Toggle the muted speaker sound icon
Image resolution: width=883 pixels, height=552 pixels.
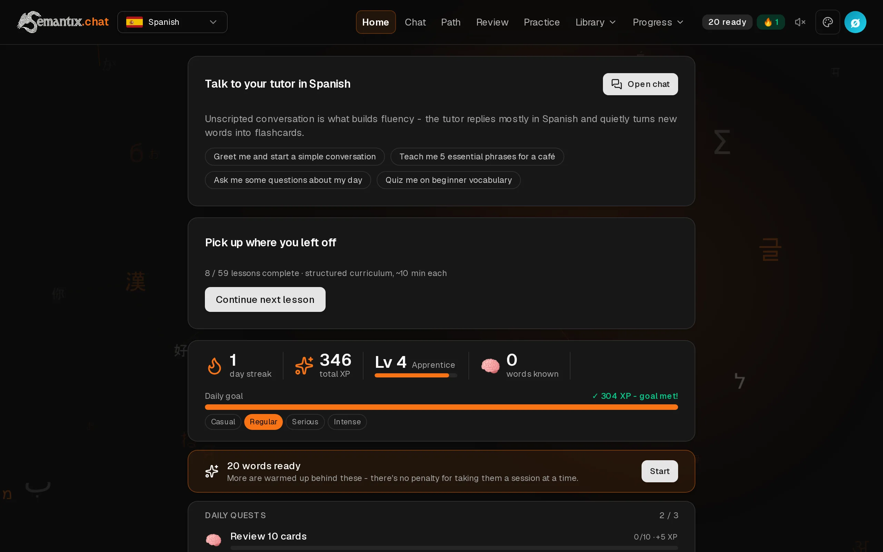pos(800,22)
